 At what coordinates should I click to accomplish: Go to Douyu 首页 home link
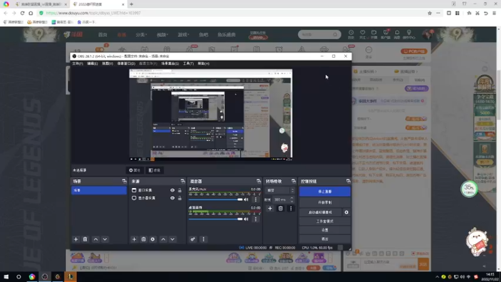[103, 34]
